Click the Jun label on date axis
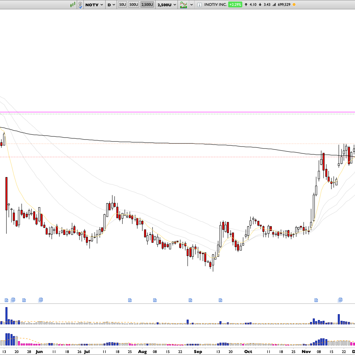Image resolution: width=355 pixels, height=355 pixels. [x=39, y=352]
